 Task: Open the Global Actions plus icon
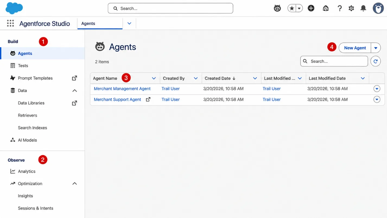coord(311,8)
